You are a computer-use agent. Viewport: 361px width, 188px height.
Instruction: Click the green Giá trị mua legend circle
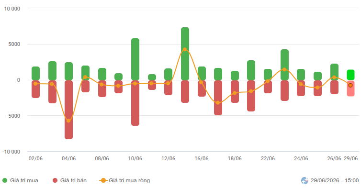[x=5, y=180]
